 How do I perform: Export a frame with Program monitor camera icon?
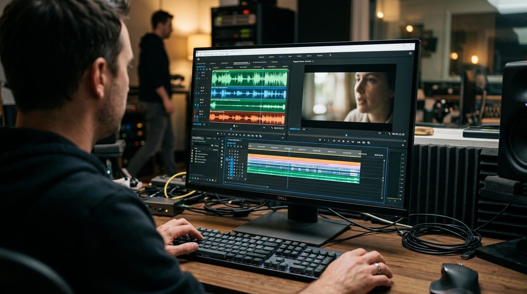click(x=368, y=143)
